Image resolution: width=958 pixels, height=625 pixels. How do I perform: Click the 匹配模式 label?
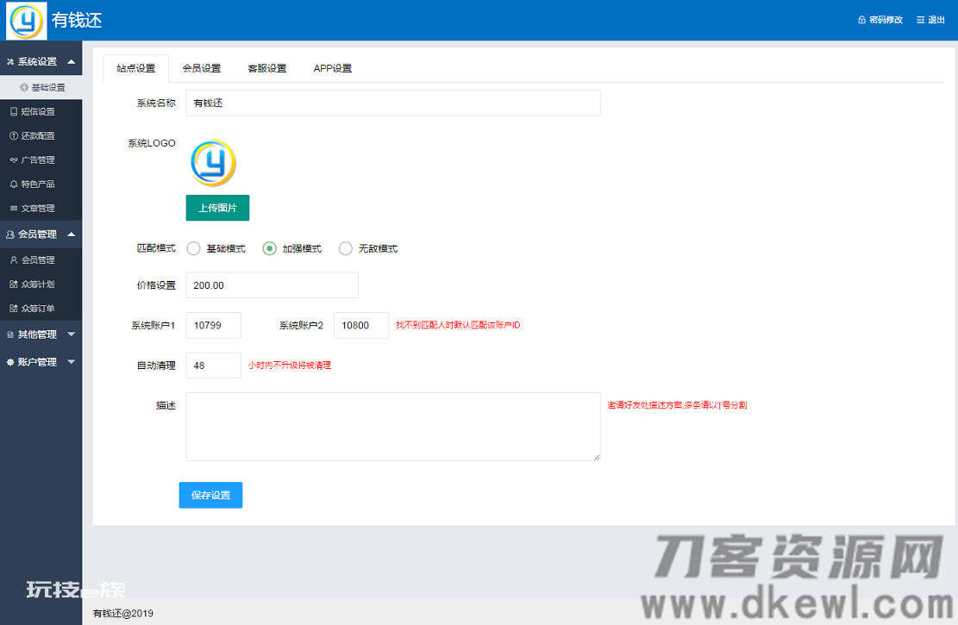[156, 248]
